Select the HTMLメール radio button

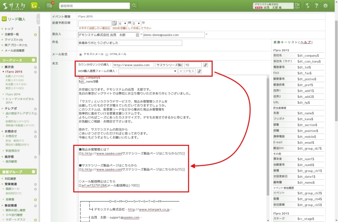pyautogui.click(x=107, y=54)
